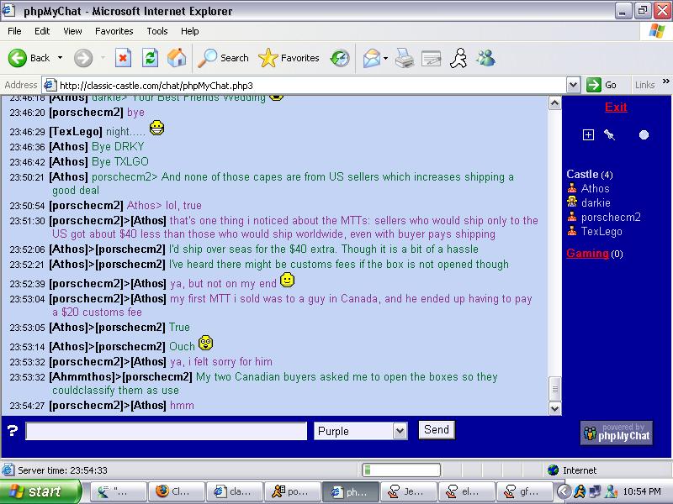Click the user icon next to darkie
This screenshot has width=673, height=504.
click(572, 202)
